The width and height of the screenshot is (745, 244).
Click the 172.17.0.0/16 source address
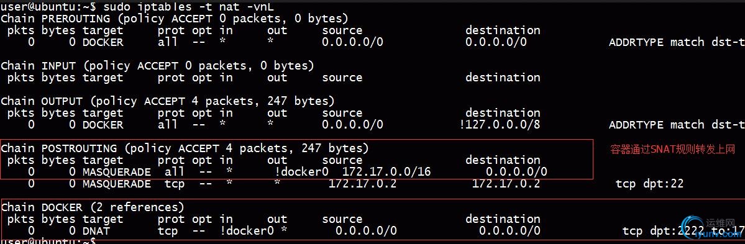click(x=386, y=172)
